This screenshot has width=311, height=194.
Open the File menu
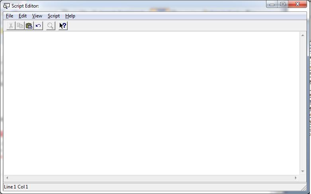tap(10, 16)
